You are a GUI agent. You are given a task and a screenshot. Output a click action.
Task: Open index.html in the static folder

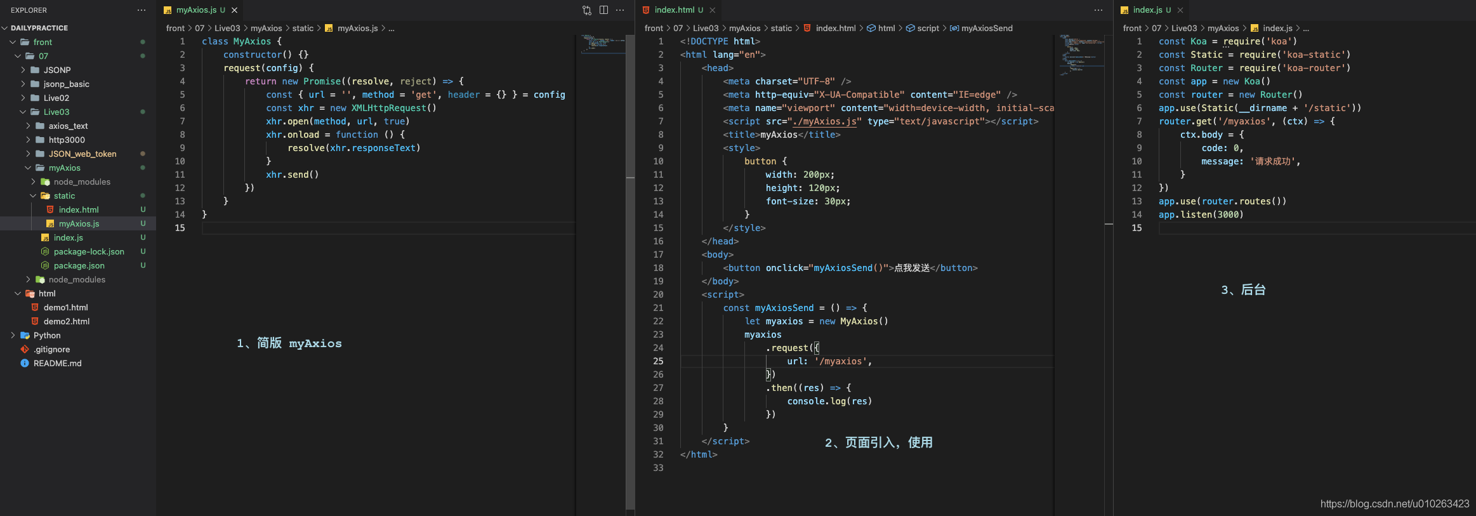click(78, 209)
